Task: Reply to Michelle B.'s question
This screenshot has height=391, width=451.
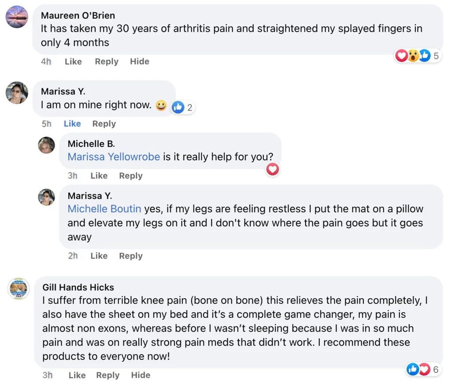Action: (131, 176)
